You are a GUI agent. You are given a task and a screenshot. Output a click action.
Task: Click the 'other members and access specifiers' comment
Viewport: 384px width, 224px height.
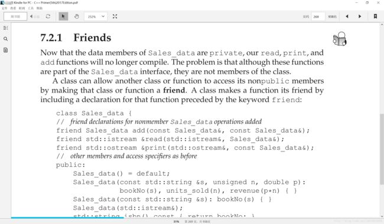click(126, 156)
